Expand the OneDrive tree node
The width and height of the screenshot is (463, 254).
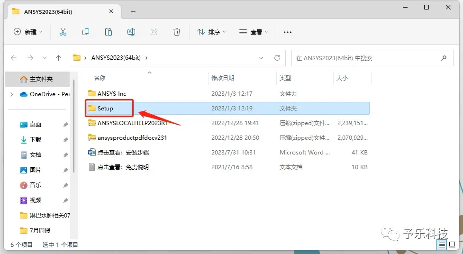11,94
